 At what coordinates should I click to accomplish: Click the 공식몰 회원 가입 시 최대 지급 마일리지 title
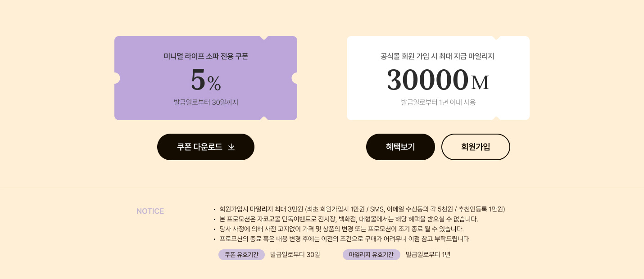[x=438, y=56]
